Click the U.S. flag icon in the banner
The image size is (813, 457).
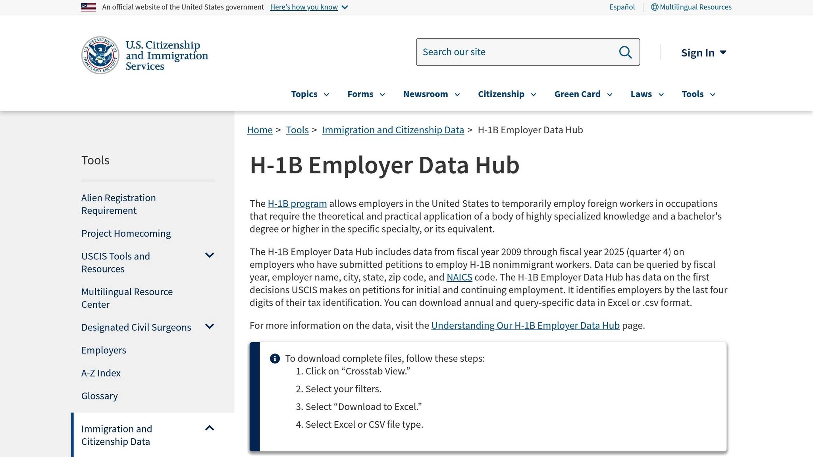point(89,6)
